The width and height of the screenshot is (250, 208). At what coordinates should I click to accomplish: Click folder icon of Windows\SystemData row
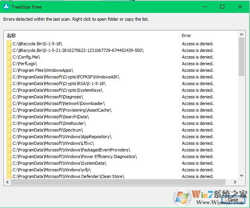pyautogui.click(x=9, y=163)
